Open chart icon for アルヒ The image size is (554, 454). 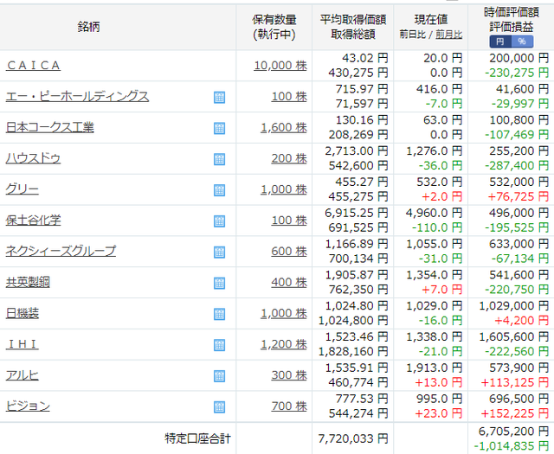[219, 376]
